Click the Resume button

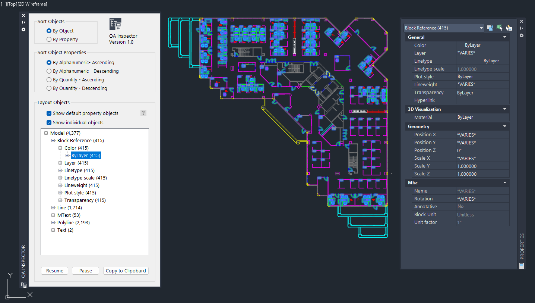55,271
